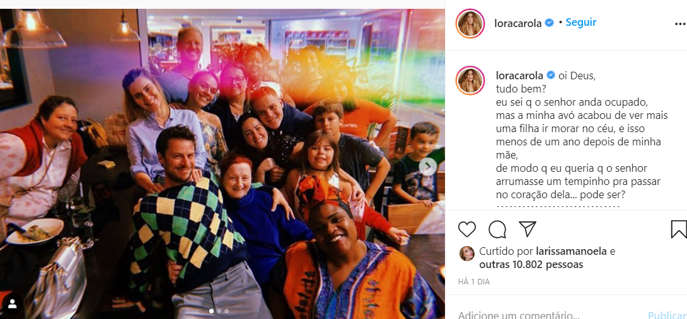This screenshot has height=319, width=687.
Task: Open the HÁ 1 DIA timestamp link
Action: [474, 282]
